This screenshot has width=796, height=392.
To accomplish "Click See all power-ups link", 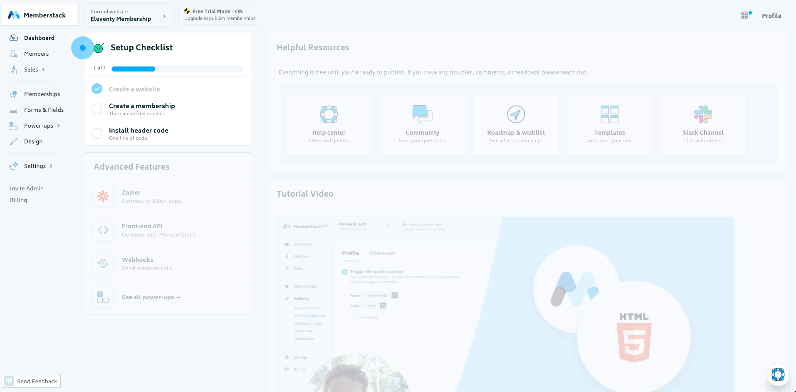I will pyautogui.click(x=151, y=297).
